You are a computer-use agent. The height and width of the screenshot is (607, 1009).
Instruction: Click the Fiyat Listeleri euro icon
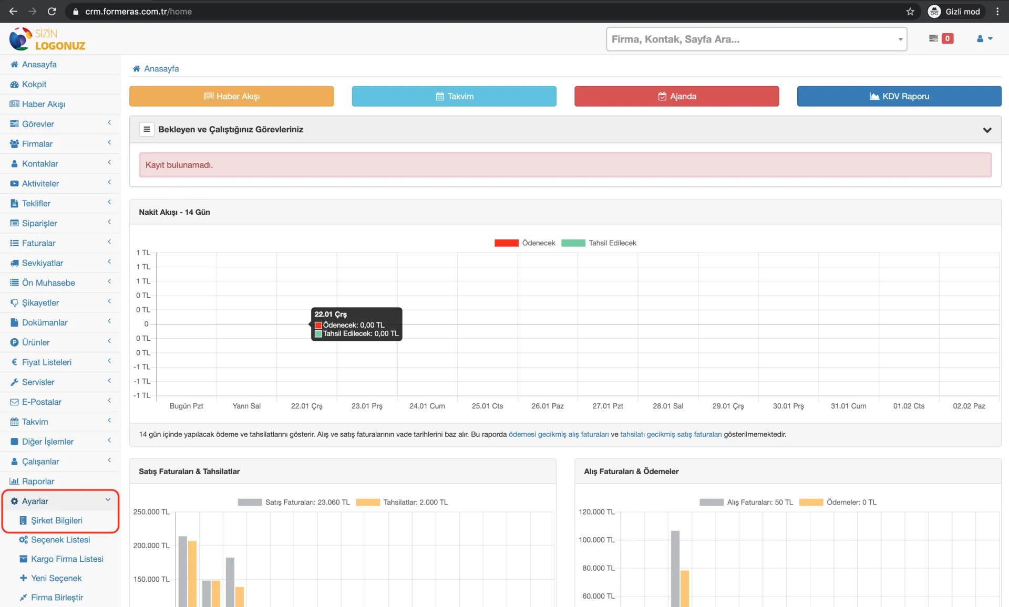click(14, 362)
